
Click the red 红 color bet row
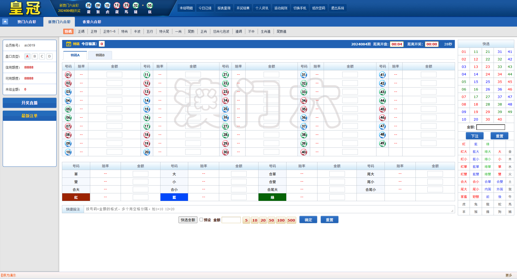tap(76, 197)
